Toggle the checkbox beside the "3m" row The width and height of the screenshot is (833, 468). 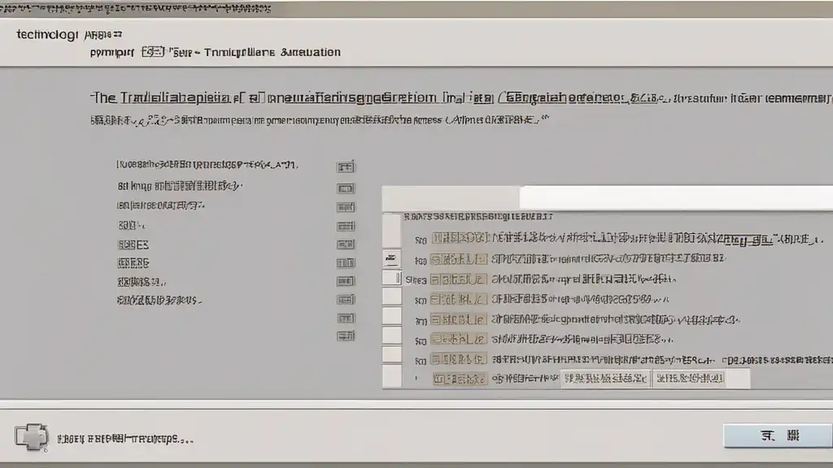391,316
